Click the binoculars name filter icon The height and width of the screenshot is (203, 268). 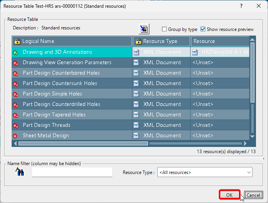[20, 172]
